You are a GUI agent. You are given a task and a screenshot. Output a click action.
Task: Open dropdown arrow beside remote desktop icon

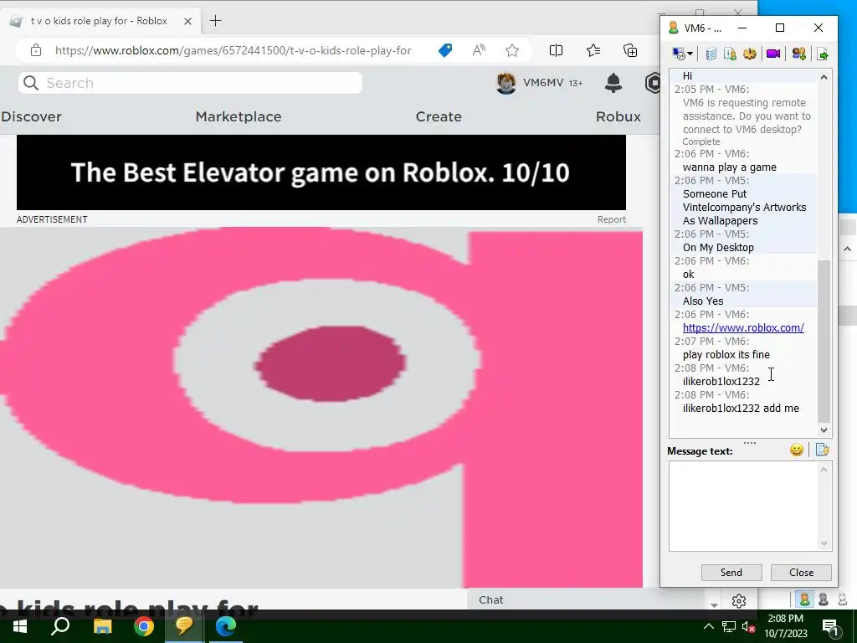(690, 54)
